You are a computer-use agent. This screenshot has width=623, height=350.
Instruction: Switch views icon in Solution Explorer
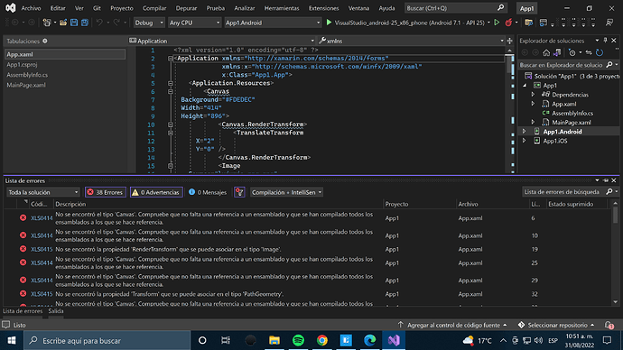(x=557, y=53)
